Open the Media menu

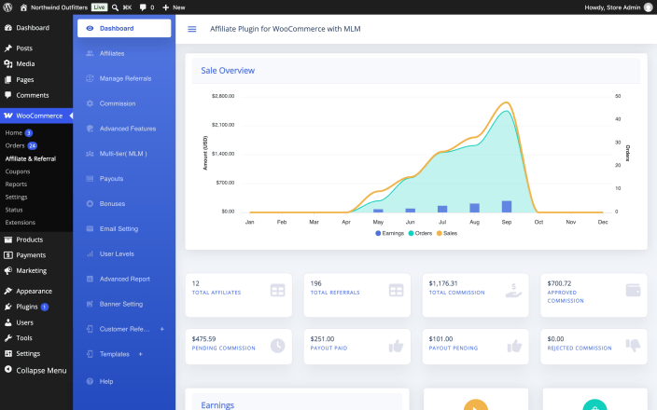[36, 63]
